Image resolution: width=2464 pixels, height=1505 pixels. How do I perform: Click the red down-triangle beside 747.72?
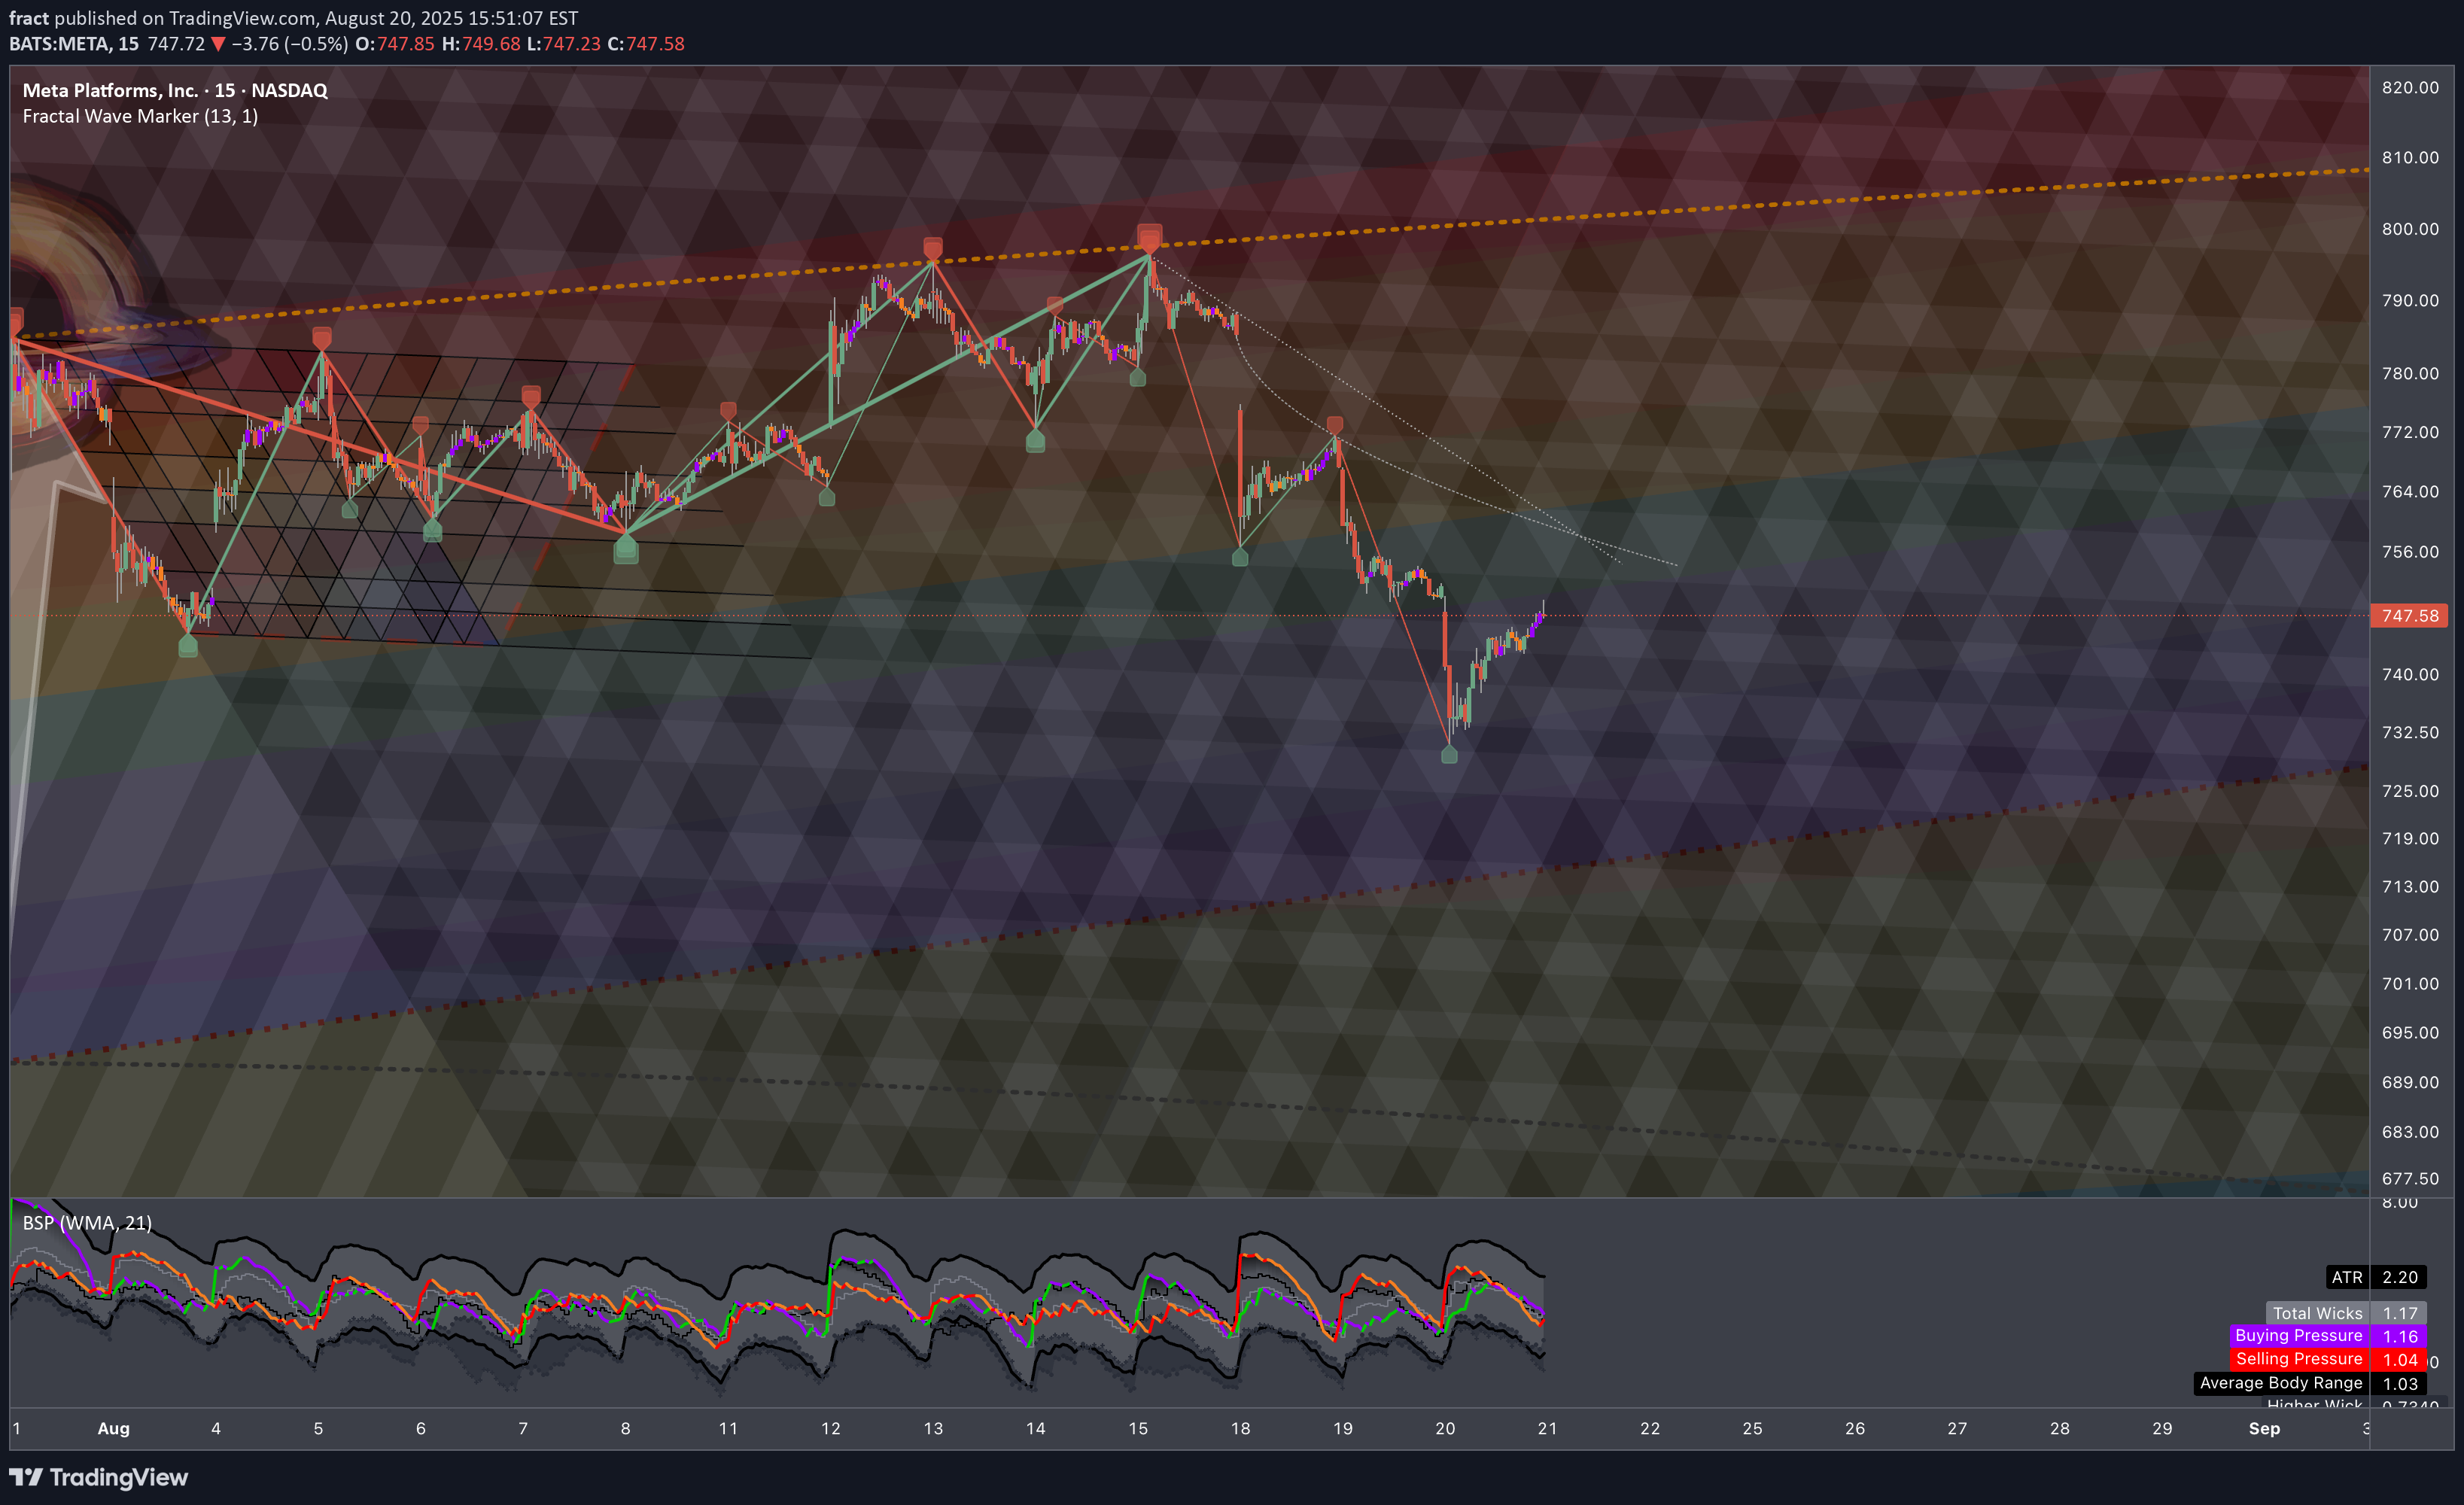click(218, 44)
